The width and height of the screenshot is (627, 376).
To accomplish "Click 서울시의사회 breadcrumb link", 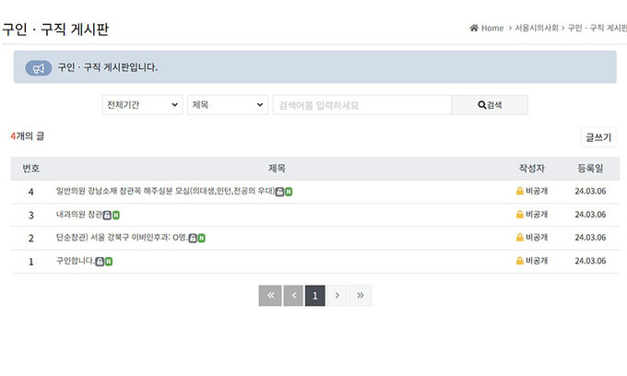I will [538, 29].
